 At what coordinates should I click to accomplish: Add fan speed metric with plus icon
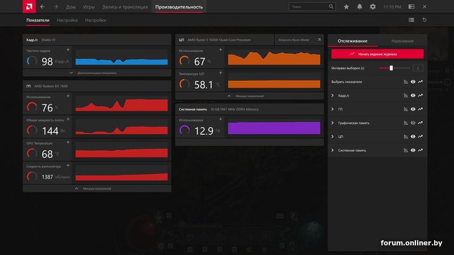68,165
